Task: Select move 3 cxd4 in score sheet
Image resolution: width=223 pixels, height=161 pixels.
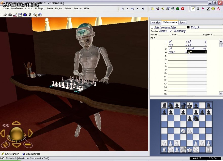Action: (x=191, y=48)
